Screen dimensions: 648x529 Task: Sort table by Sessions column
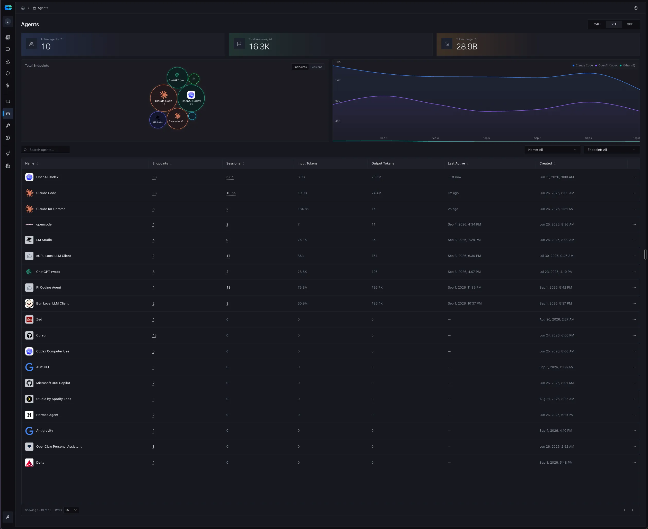tap(235, 163)
